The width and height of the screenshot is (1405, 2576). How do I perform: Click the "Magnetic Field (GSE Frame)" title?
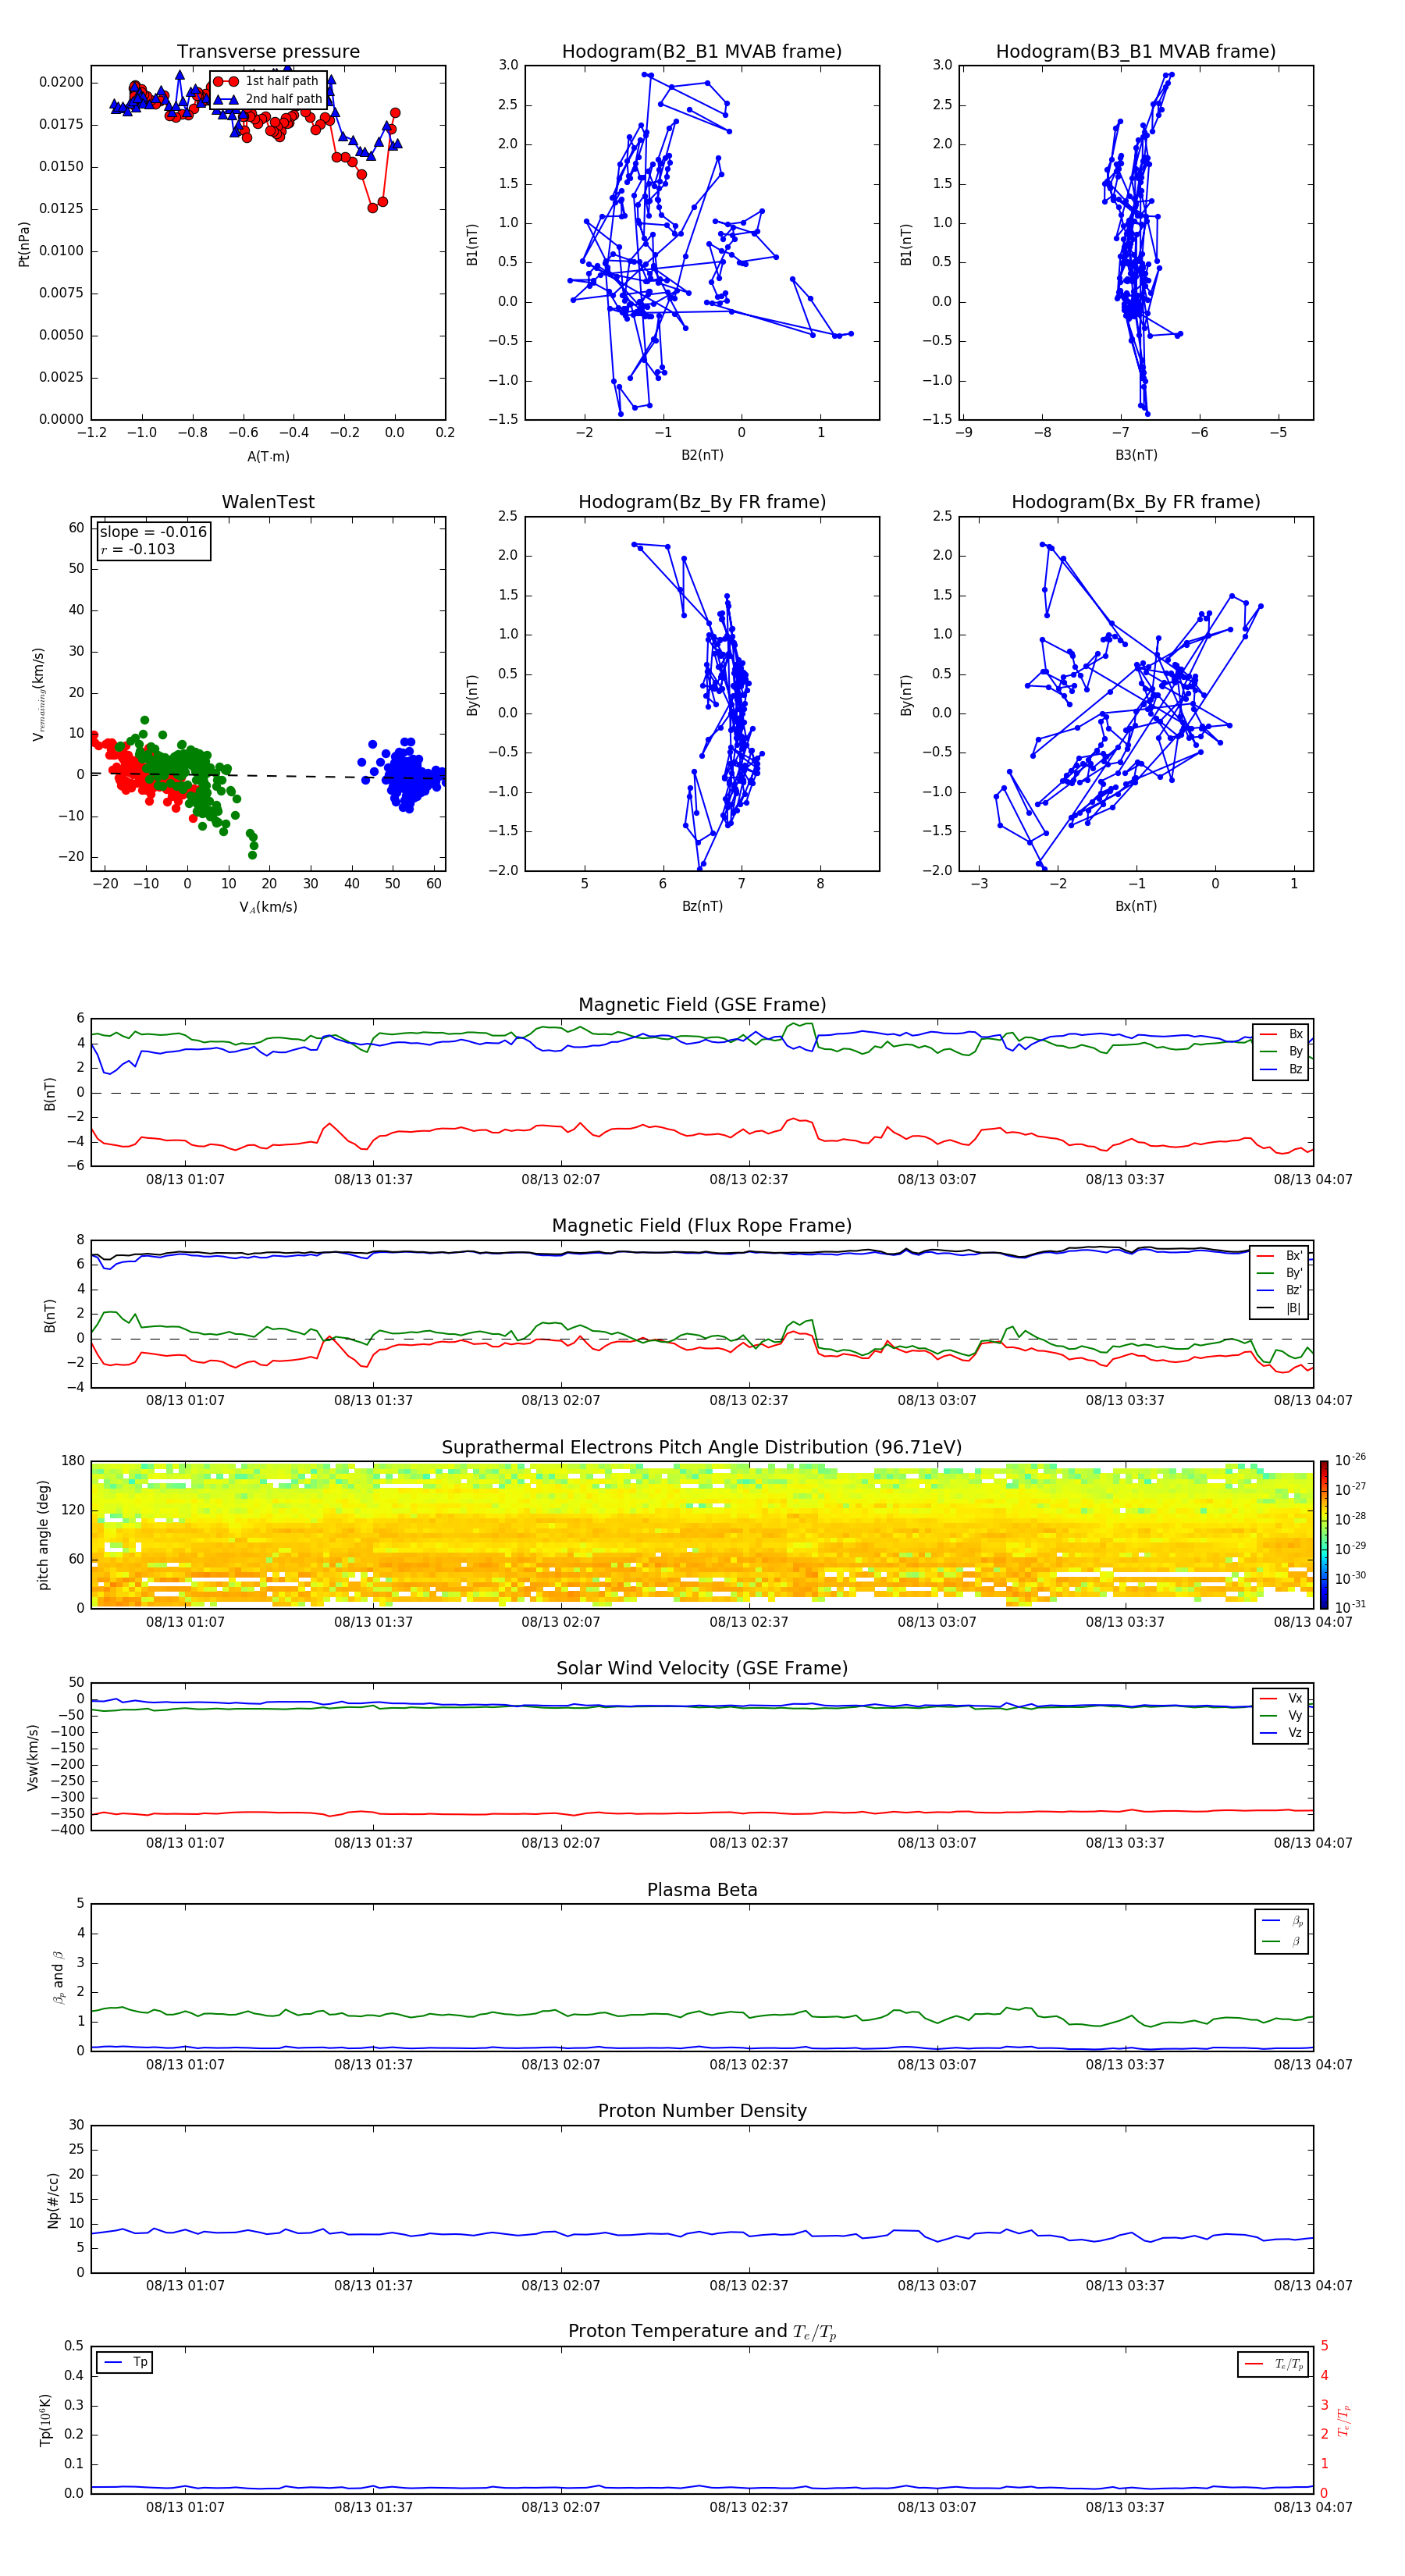coord(702,1005)
